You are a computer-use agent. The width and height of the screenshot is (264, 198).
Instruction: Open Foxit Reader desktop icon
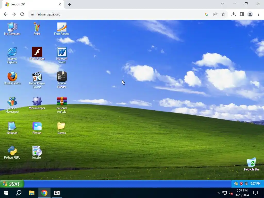pos(62,29)
